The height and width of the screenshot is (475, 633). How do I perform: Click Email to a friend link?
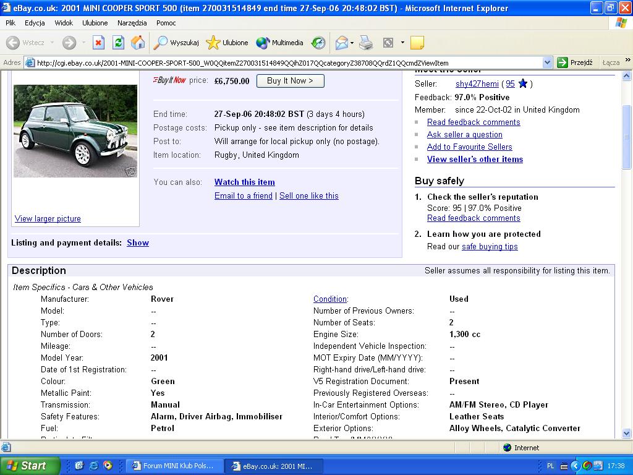(244, 196)
